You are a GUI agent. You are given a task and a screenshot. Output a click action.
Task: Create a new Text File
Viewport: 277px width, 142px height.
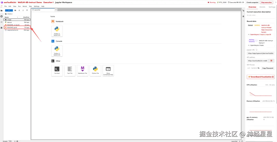tap(70, 70)
